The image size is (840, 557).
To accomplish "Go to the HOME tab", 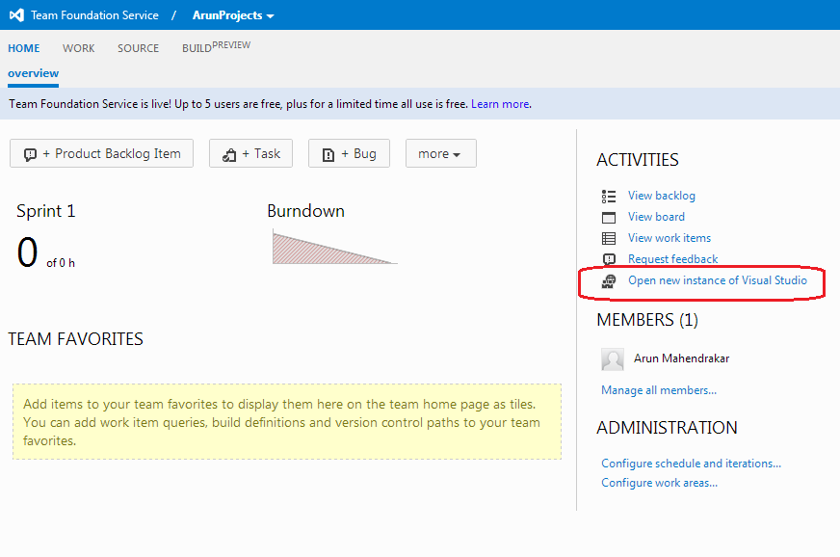I will [23, 48].
